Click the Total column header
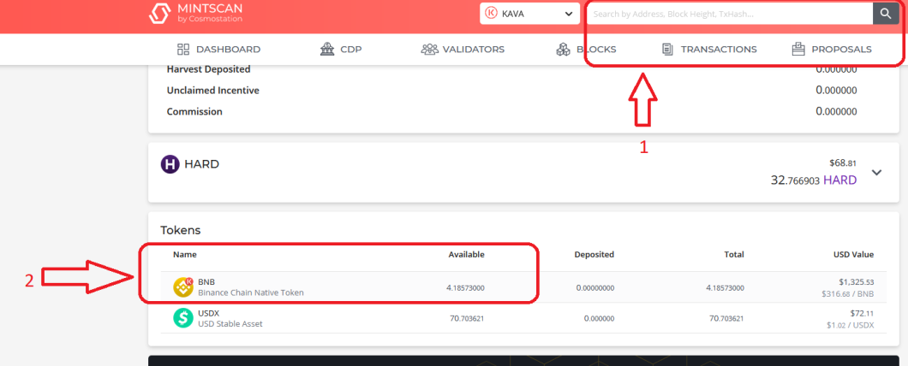908x366 pixels. 733,255
